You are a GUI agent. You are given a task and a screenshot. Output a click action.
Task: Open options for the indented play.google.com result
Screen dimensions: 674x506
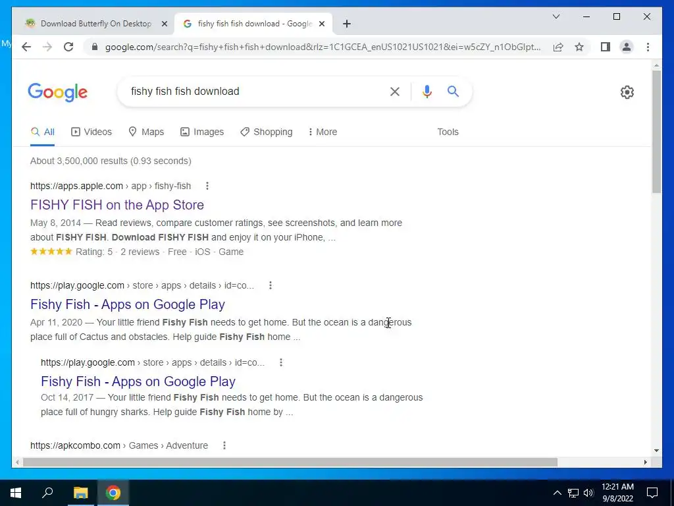pos(281,362)
